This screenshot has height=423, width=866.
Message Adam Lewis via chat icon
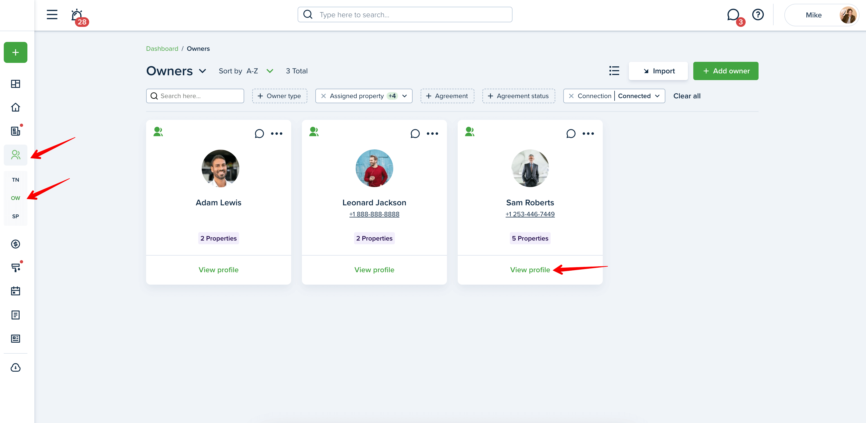click(259, 134)
